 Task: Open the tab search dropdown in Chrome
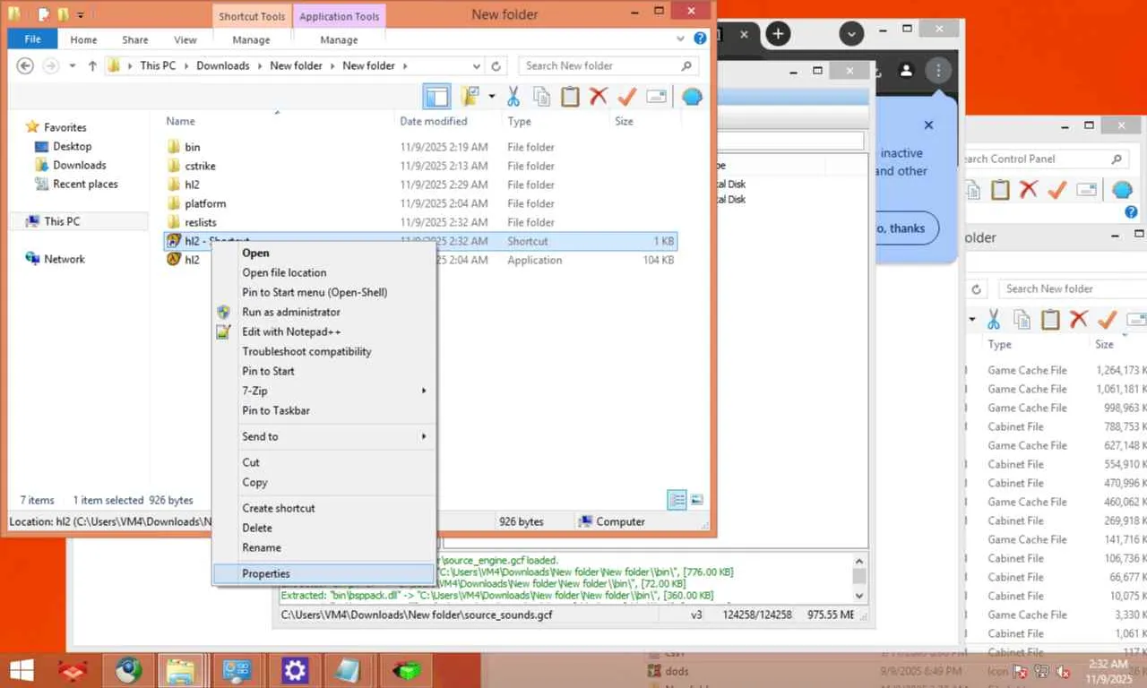[851, 34]
